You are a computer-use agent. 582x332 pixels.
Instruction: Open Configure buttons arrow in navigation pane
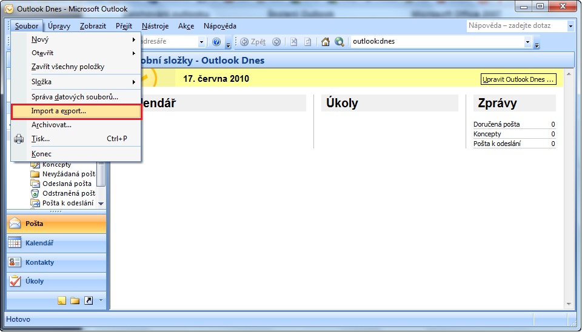coord(101,300)
